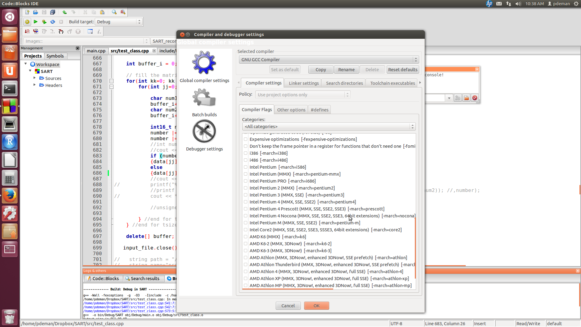The height and width of the screenshot is (327, 581).
Task: Fold the code block at line 670
Action: [111, 81]
